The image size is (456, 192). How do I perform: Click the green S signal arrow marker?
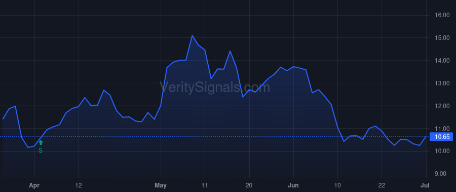coord(41,142)
